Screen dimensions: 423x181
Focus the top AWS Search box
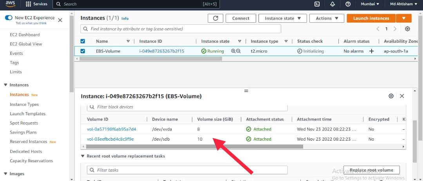click(136, 4)
